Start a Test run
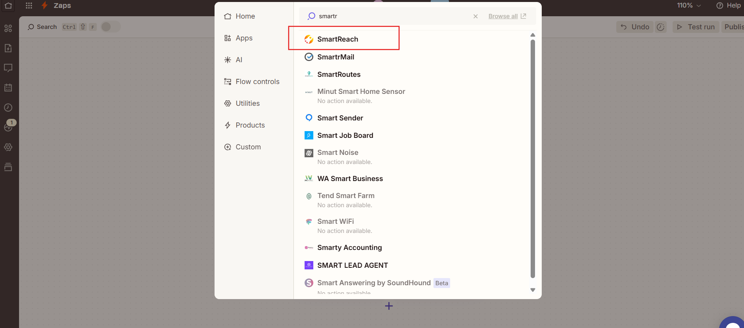Viewport: 744px width, 328px height. (696, 27)
